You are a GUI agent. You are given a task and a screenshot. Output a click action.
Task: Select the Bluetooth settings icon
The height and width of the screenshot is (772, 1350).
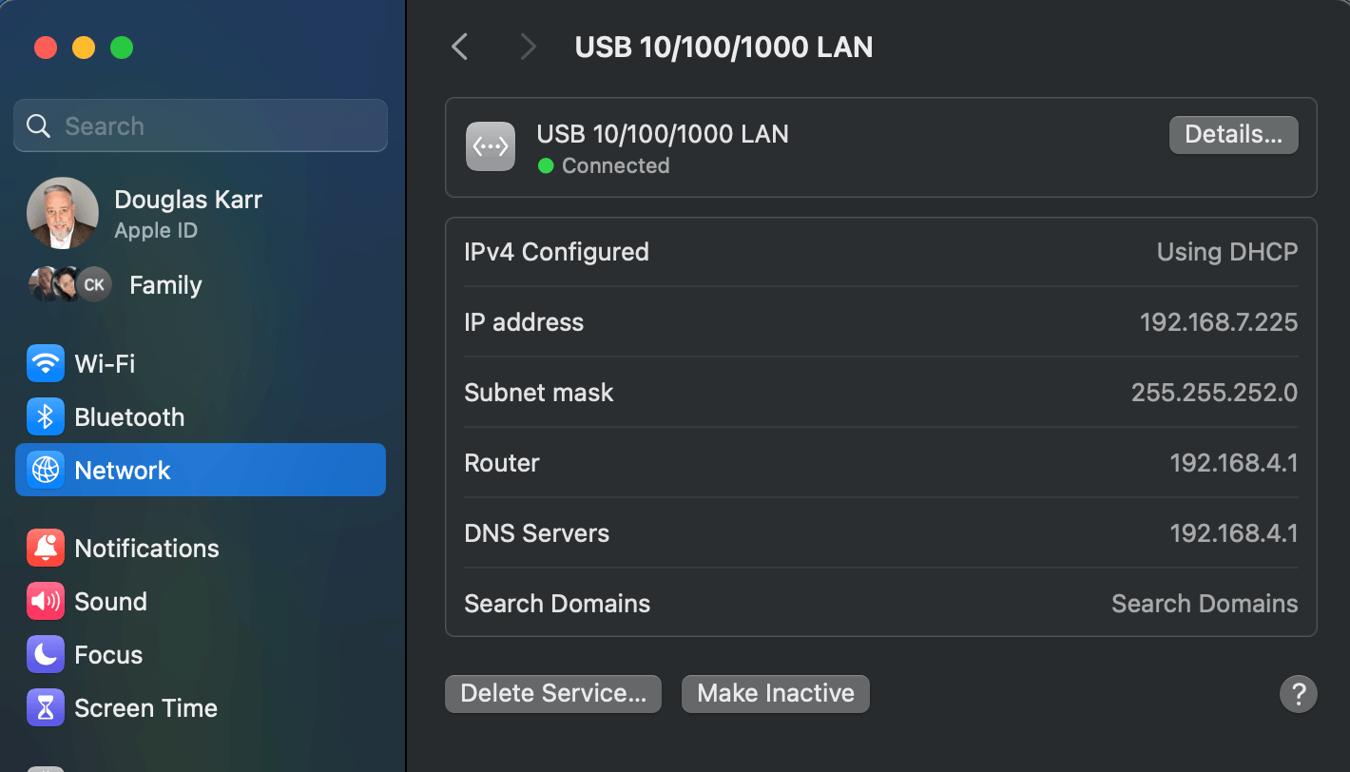click(45, 416)
